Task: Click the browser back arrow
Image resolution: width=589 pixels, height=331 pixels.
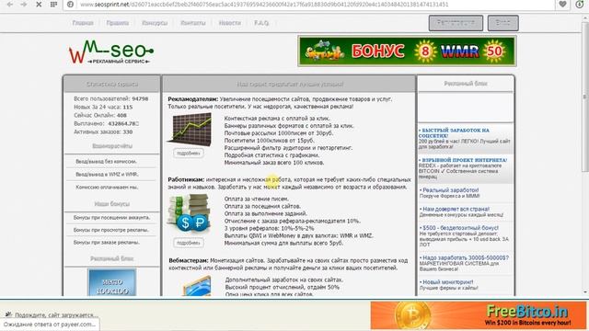Action: click(x=10, y=4)
